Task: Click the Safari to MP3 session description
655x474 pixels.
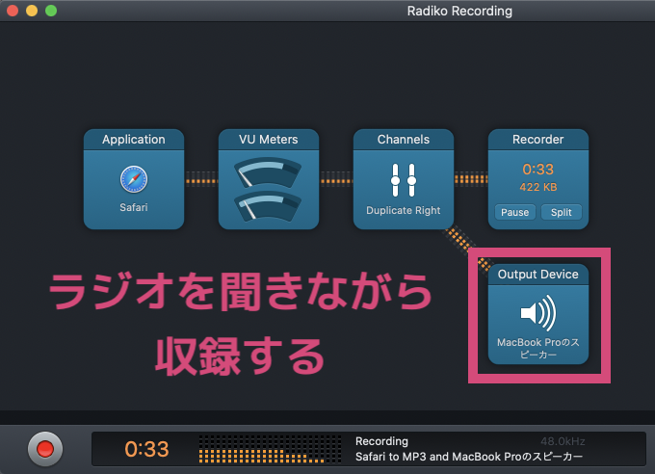Action: point(469,457)
